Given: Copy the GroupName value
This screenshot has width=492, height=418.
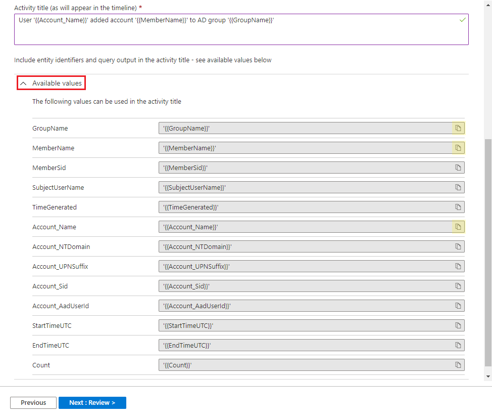Looking at the screenshot, I should click(x=458, y=128).
